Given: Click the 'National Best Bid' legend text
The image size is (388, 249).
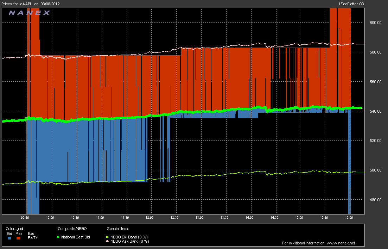Looking at the screenshot, I should (76, 237).
